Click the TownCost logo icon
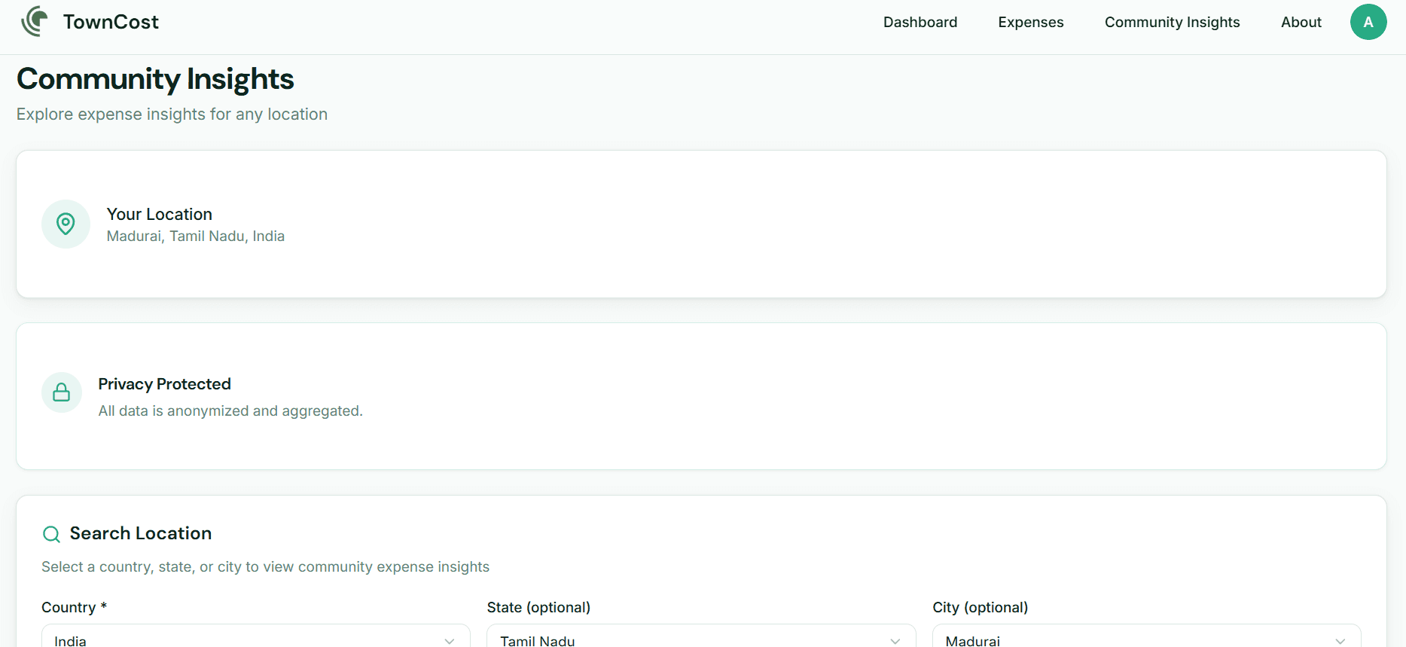1406x647 pixels. point(34,22)
